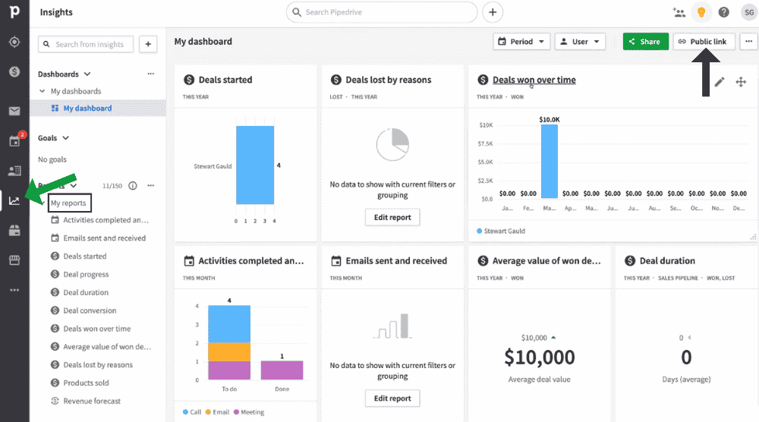Open My reports folder

coord(69,203)
